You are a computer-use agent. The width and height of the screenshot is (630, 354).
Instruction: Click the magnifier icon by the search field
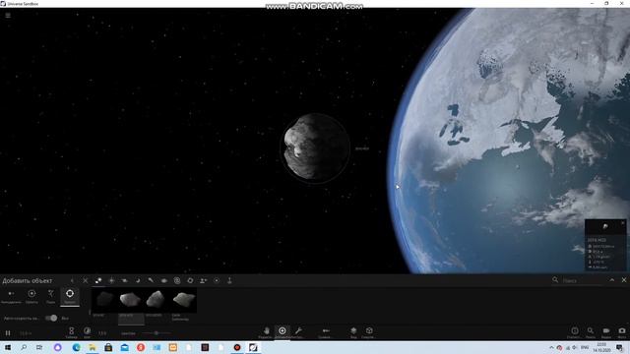coord(555,279)
